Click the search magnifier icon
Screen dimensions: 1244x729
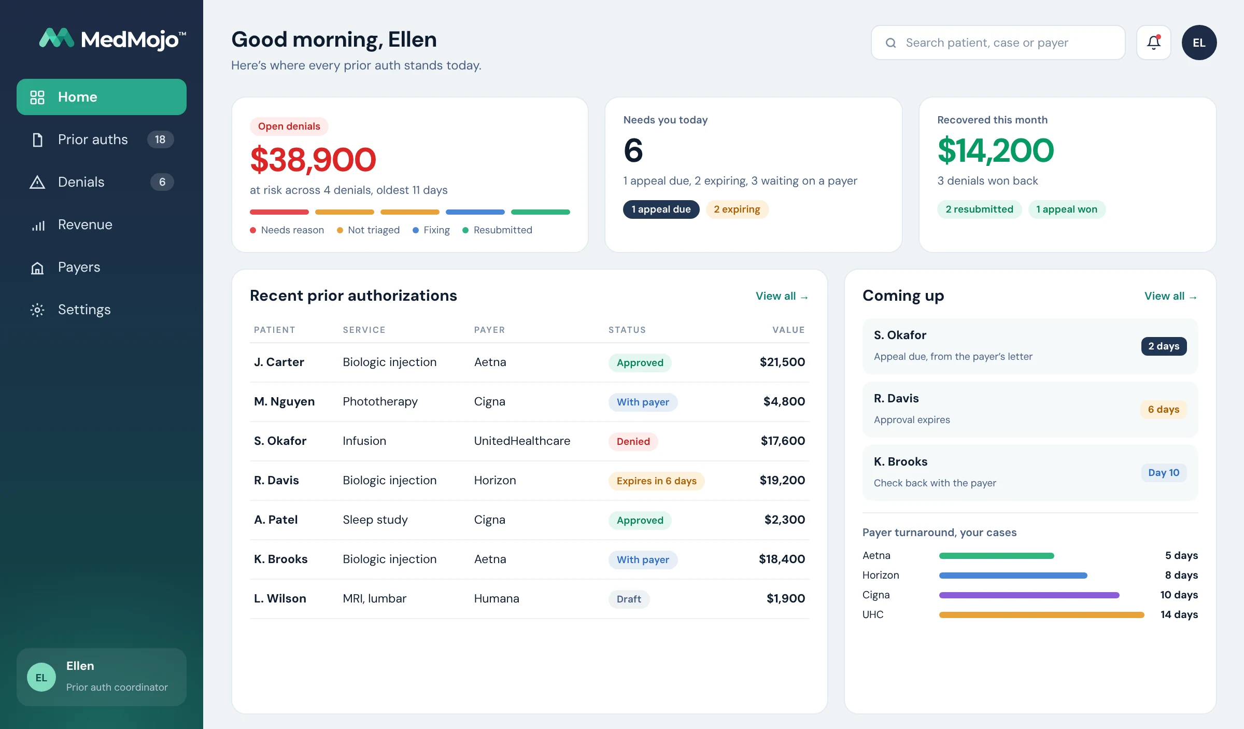pyautogui.click(x=890, y=43)
